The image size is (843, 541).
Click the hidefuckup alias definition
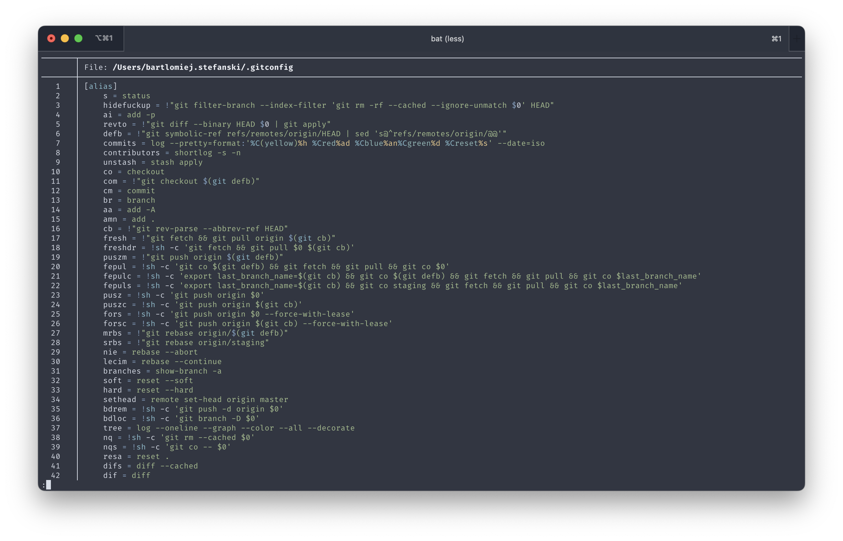[x=317, y=105]
